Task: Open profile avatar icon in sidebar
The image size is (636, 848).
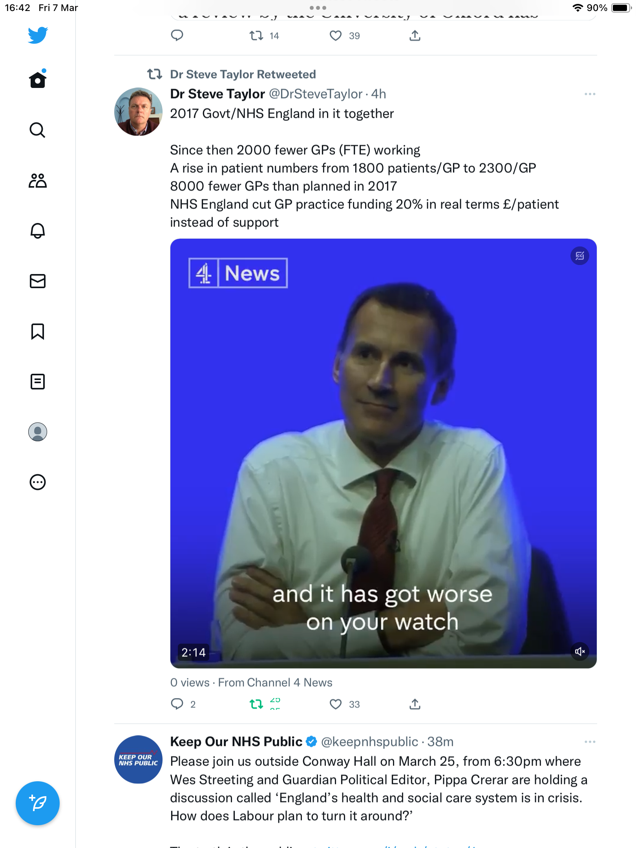Action: pos(38,432)
